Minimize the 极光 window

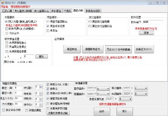click(x=151, y=3)
